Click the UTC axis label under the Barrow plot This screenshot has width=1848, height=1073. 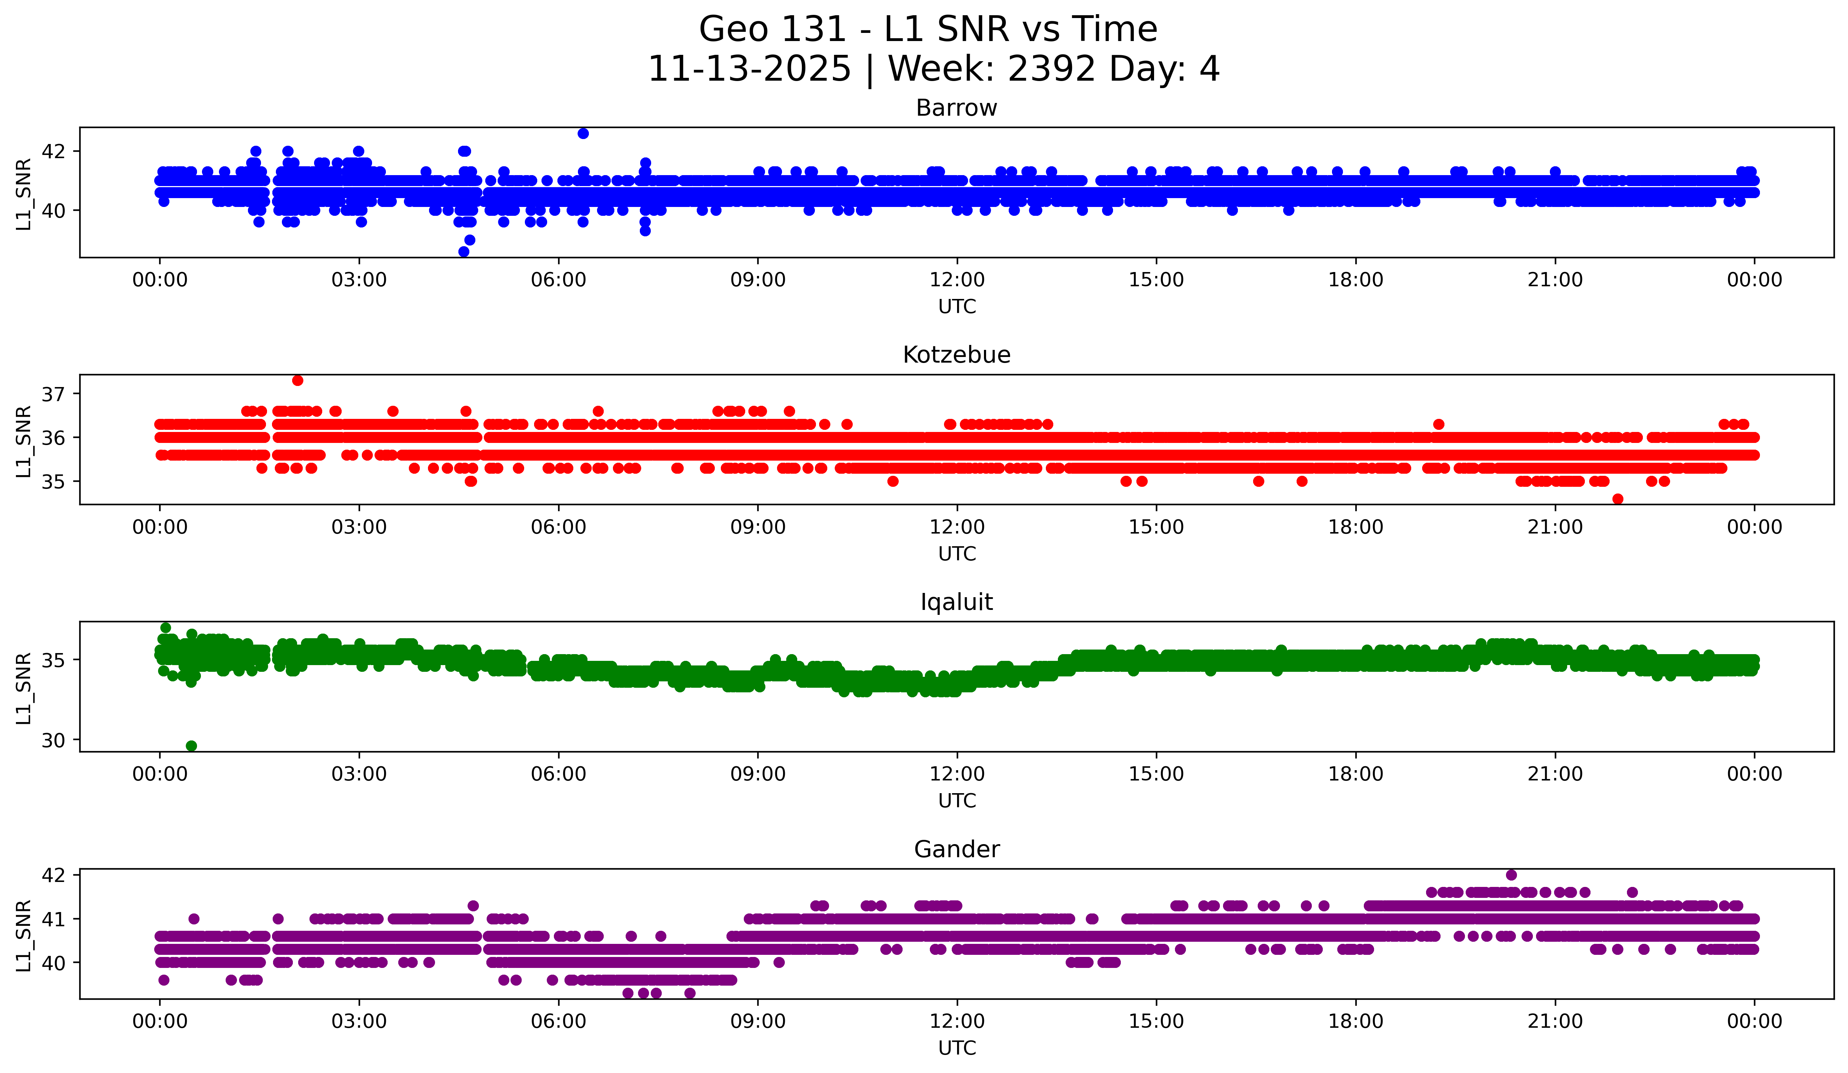(957, 307)
